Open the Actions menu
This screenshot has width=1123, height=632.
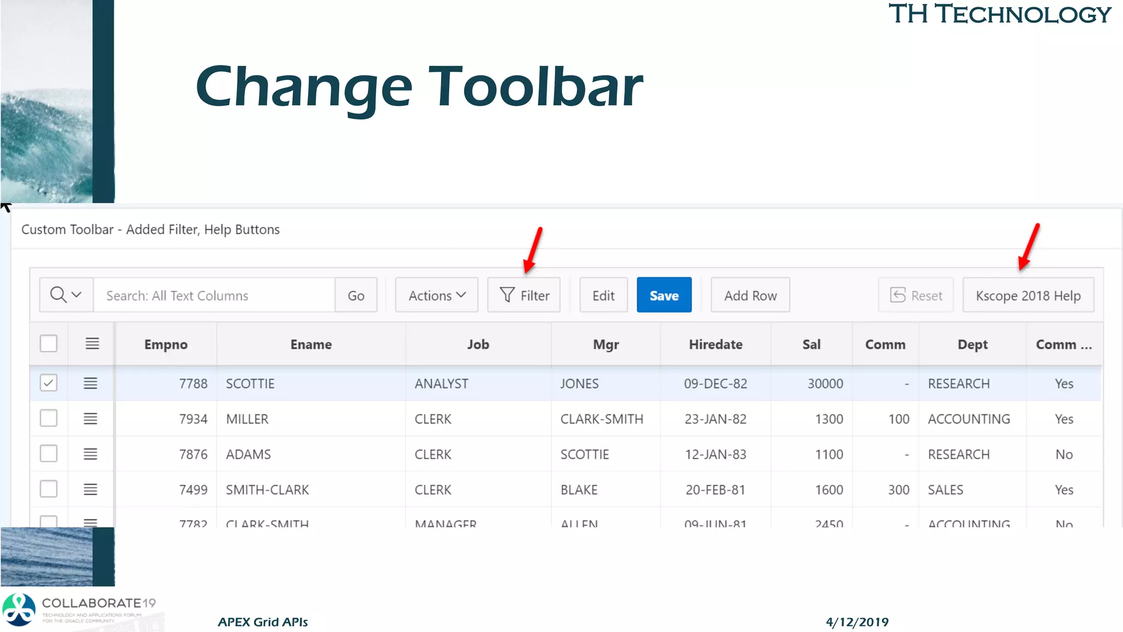pyautogui.click(x=436, y=295)
